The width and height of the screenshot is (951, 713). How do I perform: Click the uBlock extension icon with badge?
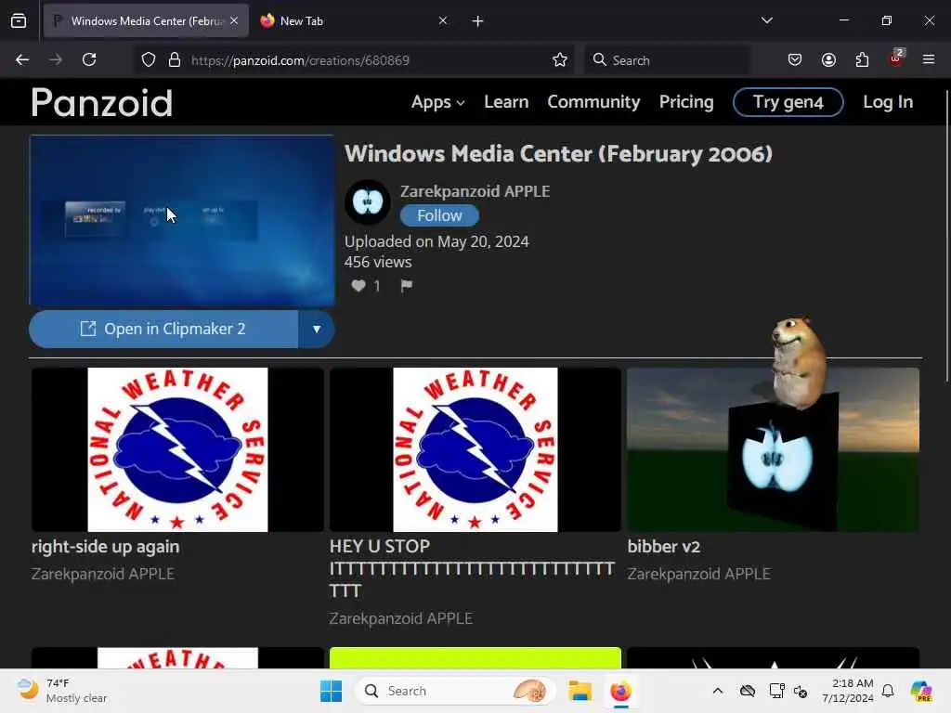point(896,58)
